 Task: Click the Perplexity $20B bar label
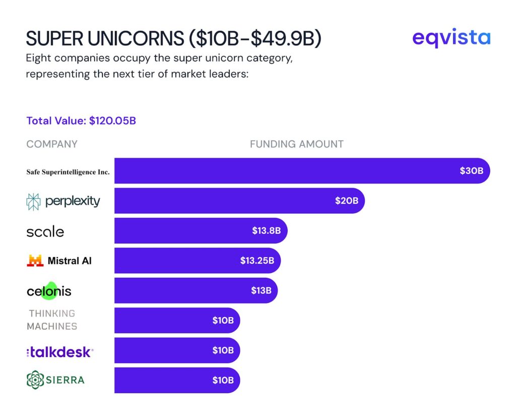(x=347, y=201)
